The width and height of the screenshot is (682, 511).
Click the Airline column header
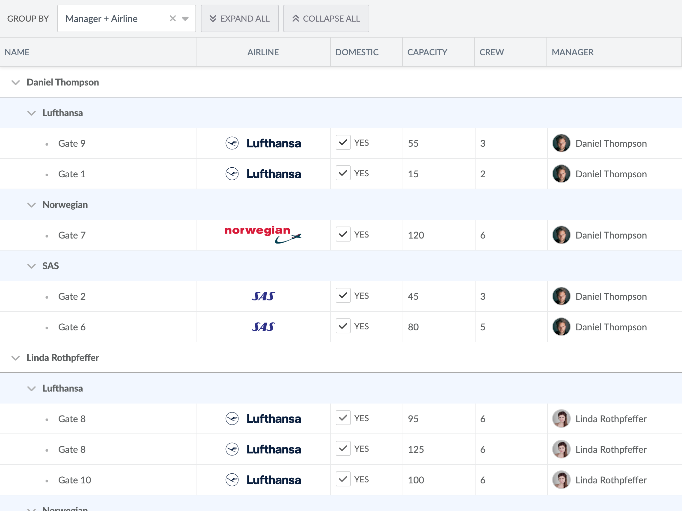point(263,52)
